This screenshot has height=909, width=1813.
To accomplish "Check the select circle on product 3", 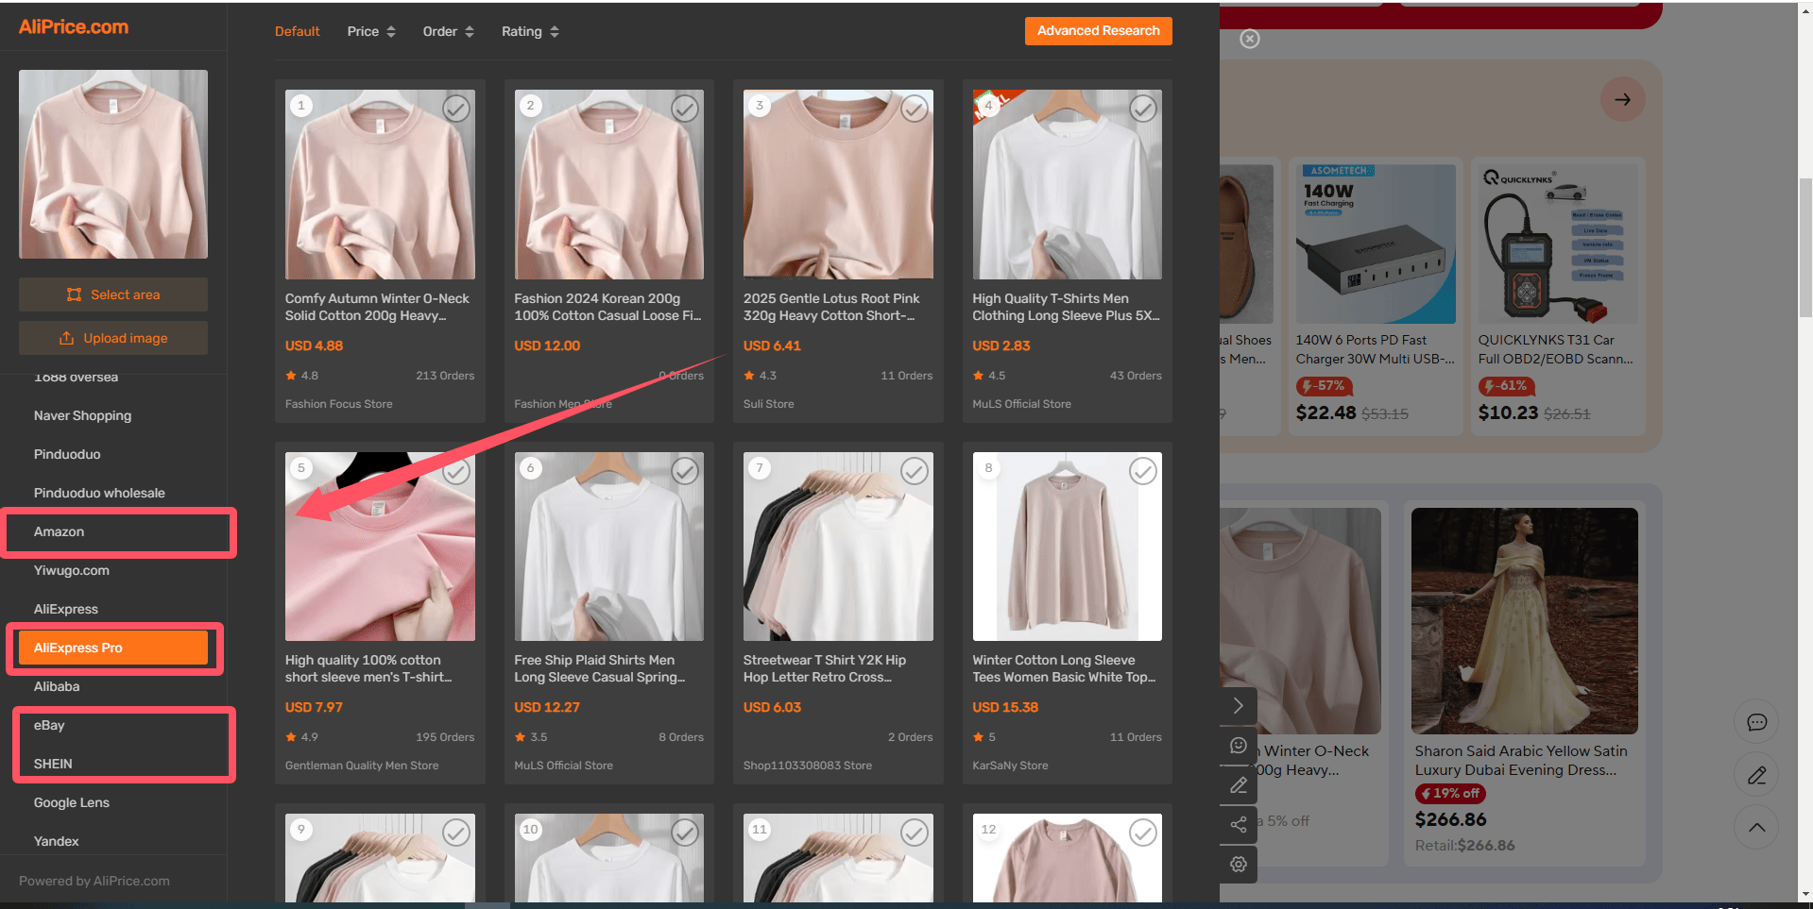I will [x=914, y=109].
